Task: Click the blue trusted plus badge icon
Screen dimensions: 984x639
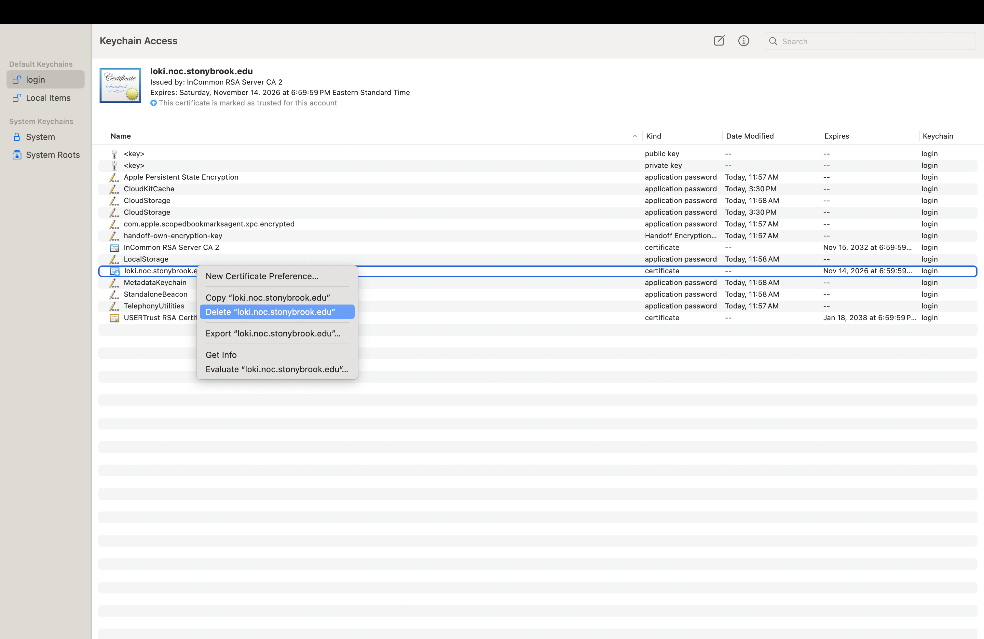Action: point(153,103)
